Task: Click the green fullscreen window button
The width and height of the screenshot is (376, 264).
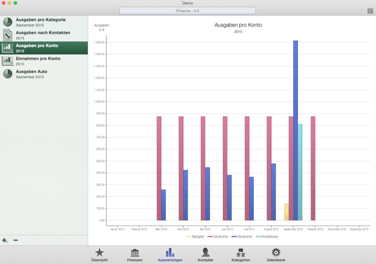Action: (16, 3)
